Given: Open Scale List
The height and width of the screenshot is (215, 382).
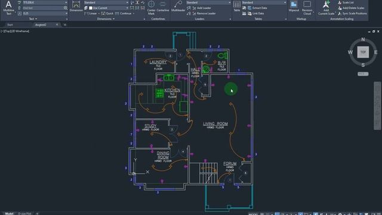Looking at the screenshot, I should [x=346, y=2].
